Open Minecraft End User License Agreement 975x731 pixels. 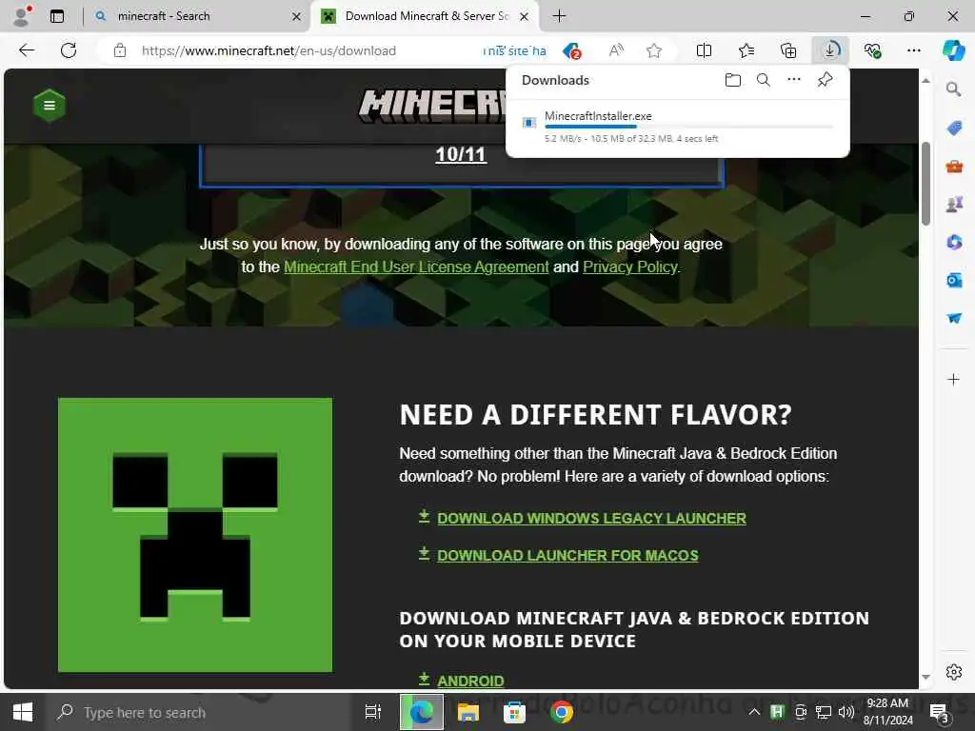[416, 267]
